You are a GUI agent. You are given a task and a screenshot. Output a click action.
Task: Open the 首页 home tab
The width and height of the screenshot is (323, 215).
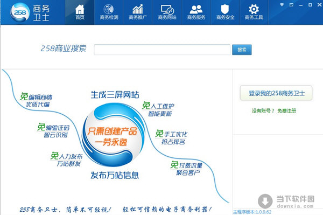tap(80, 12)
